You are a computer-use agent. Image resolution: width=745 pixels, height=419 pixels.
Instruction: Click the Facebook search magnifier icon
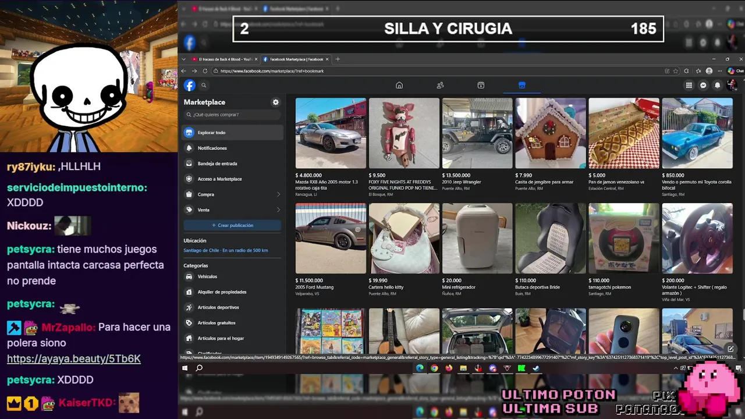pos(204,86)
